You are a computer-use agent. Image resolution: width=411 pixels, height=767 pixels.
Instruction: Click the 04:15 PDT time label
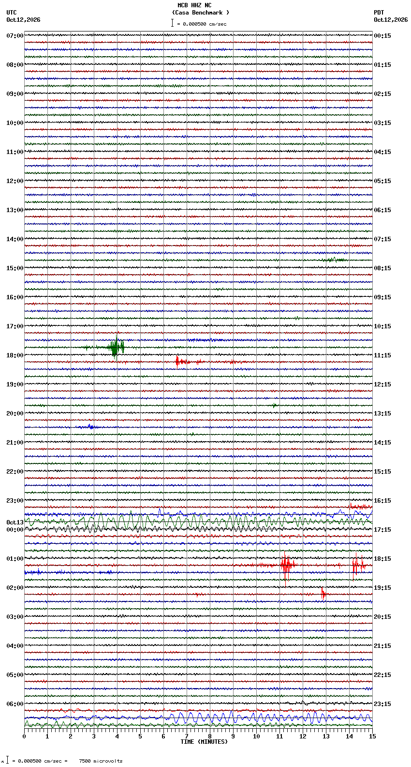382,152
